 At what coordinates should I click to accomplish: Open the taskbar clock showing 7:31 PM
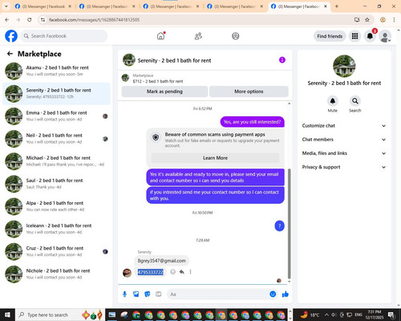[375, 315]
